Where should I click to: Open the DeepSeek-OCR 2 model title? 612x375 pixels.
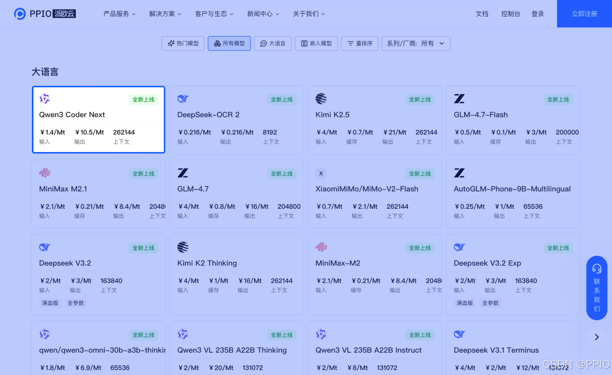208,115
